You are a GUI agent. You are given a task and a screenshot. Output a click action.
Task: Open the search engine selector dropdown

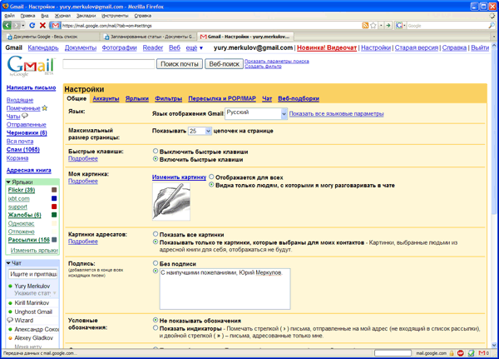(401, 26)
